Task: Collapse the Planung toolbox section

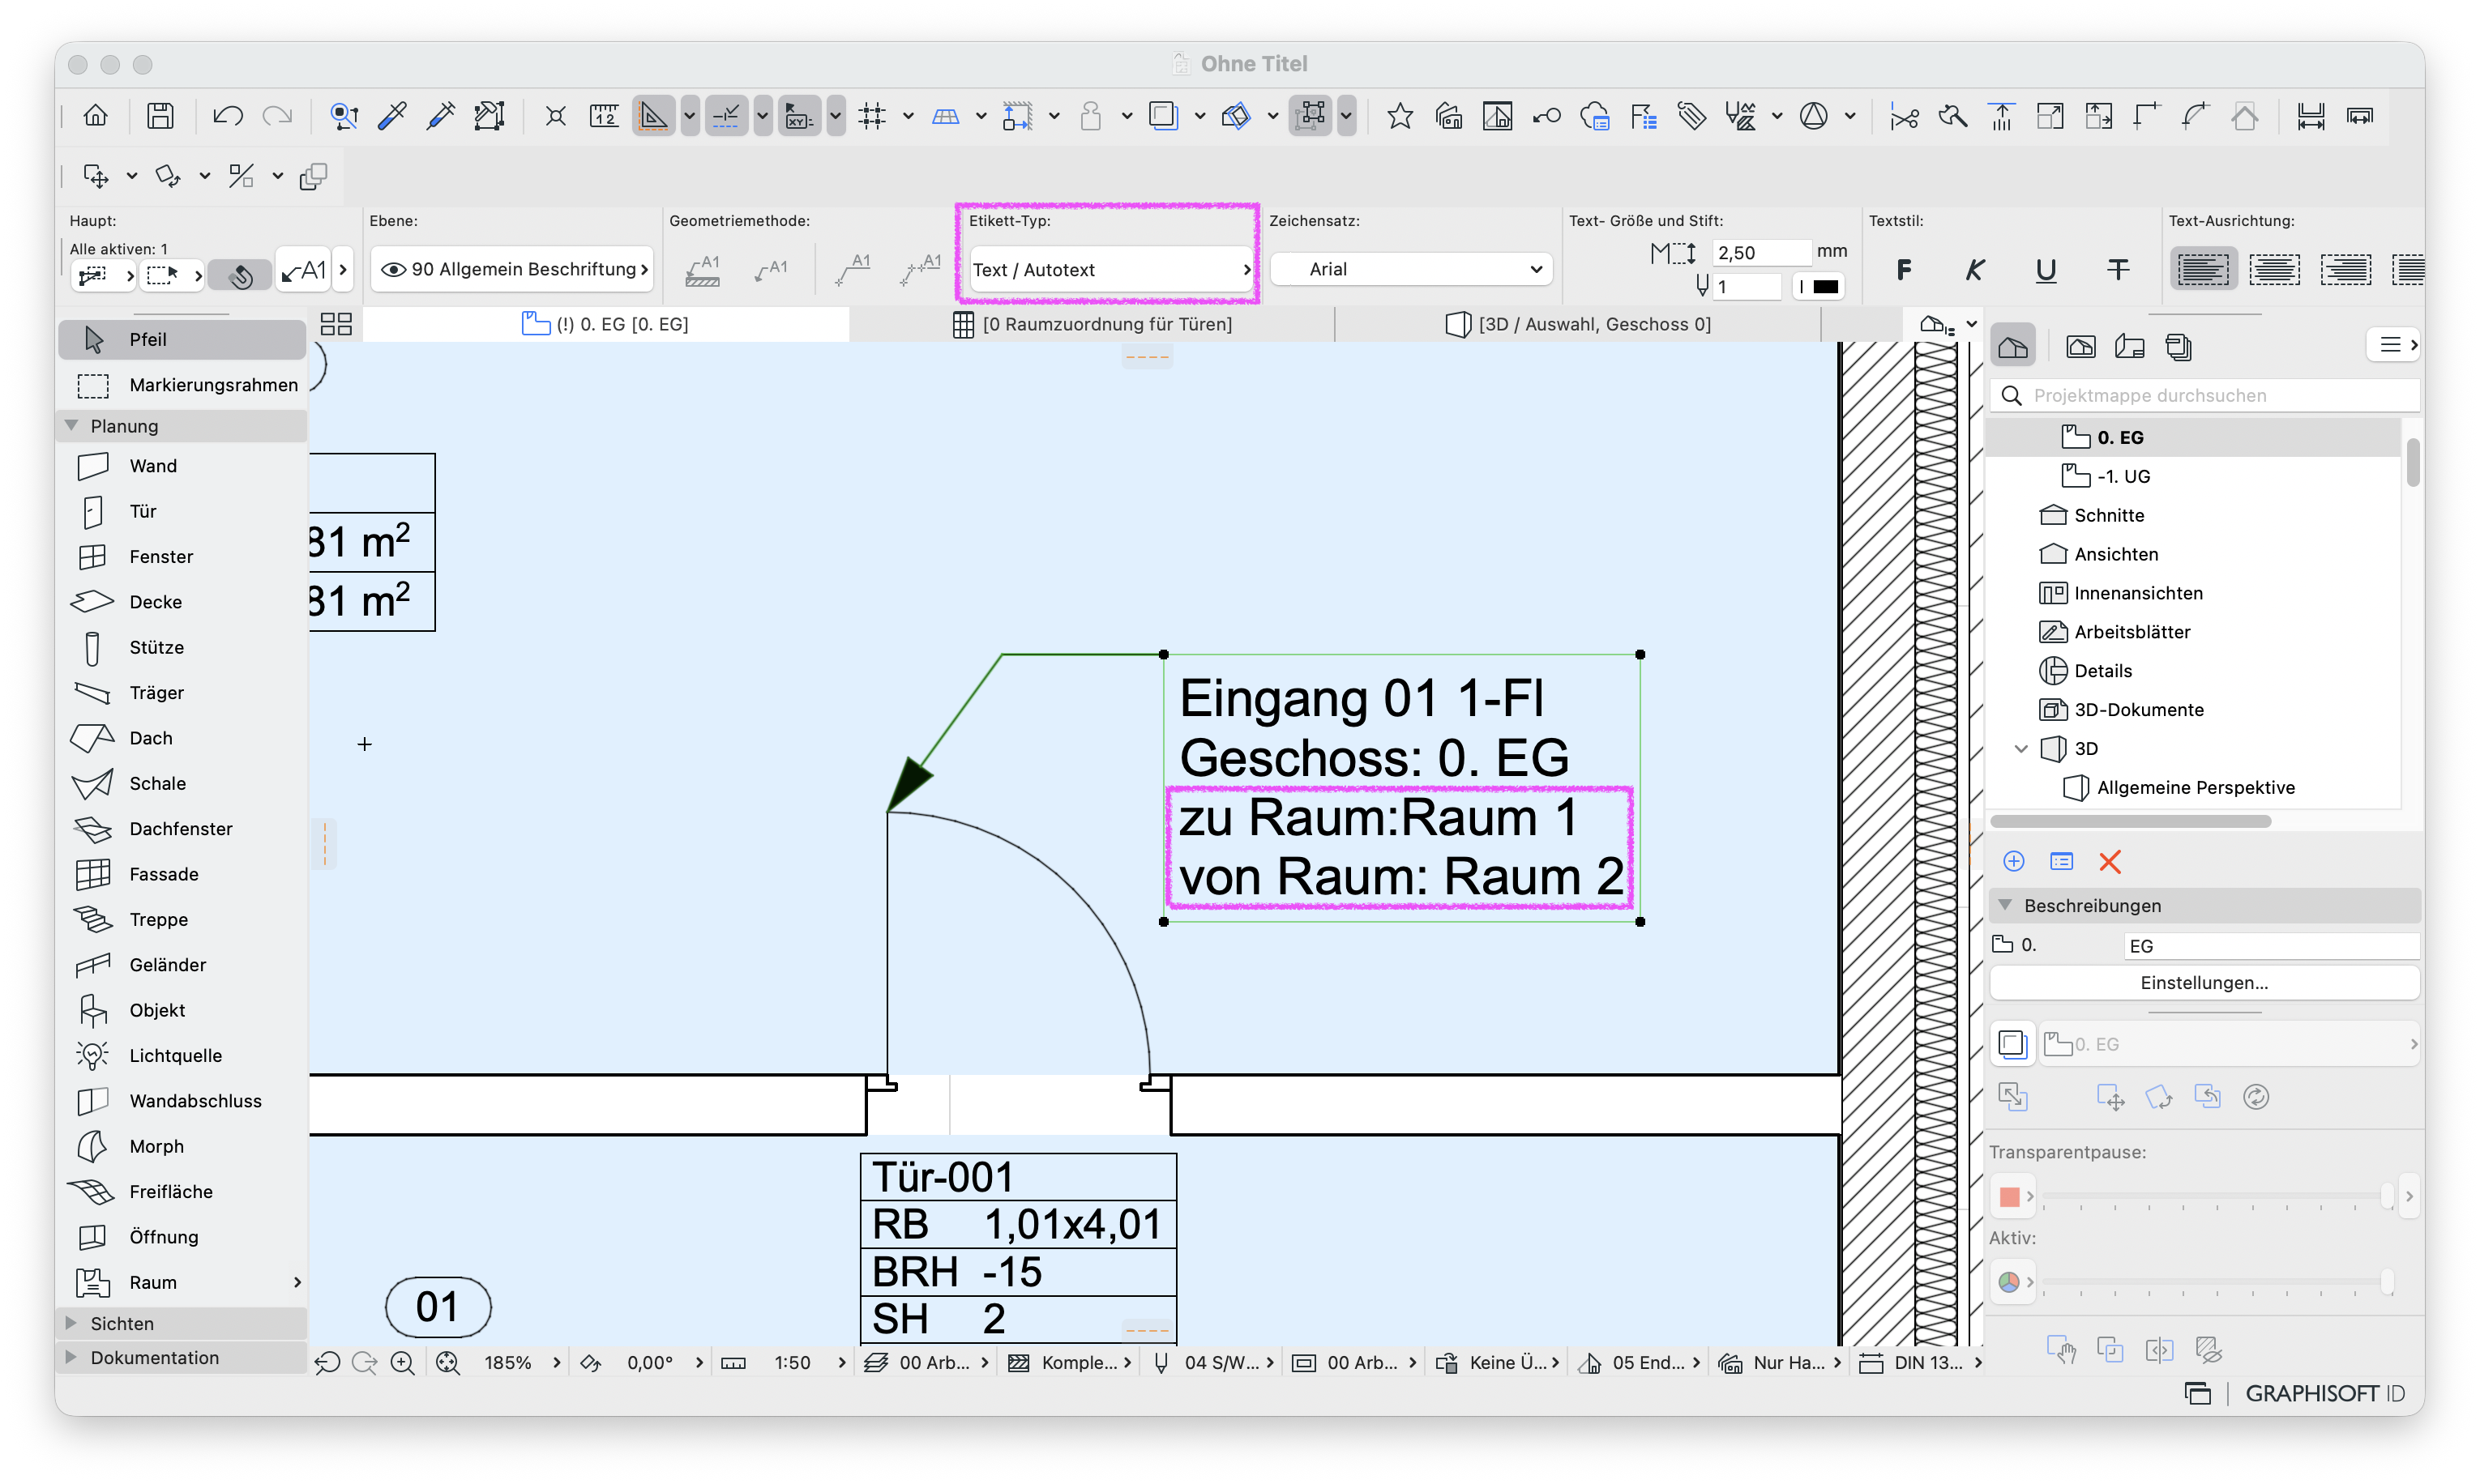Action: [72, 426]
